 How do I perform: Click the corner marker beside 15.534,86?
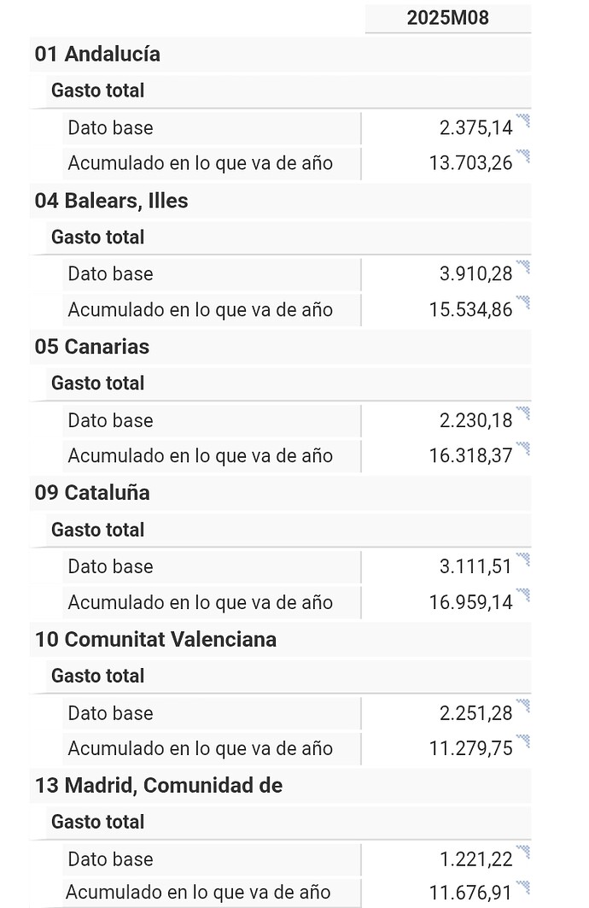523,302
